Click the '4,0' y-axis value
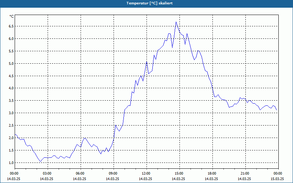293x183 pixels. pos(11,88)
